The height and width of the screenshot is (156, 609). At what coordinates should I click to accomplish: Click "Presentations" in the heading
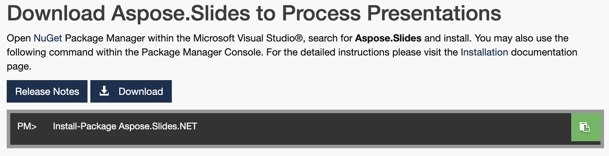434,13
